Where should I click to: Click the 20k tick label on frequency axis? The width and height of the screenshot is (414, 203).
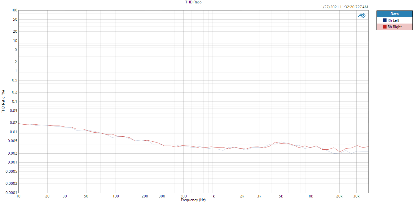coord(339,196)
